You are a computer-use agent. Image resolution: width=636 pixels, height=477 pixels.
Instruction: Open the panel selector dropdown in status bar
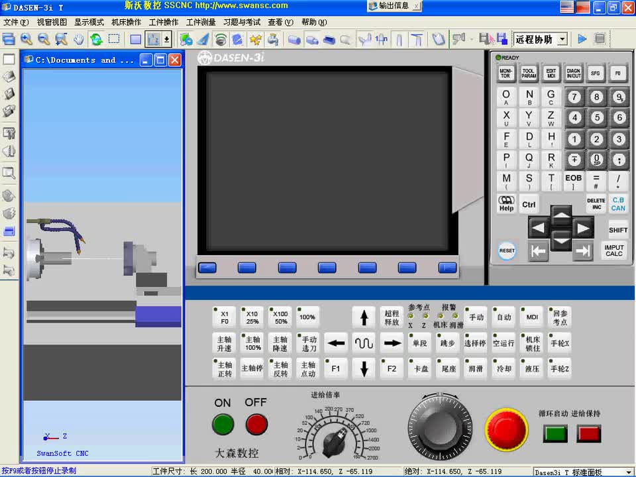coord(629,472)
